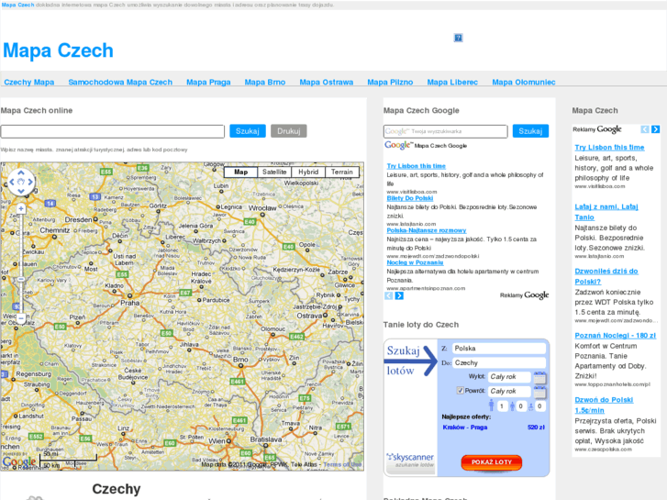Open center ad Try Lisbon this time
Viewport: 667px width, 500px height.
416,166
